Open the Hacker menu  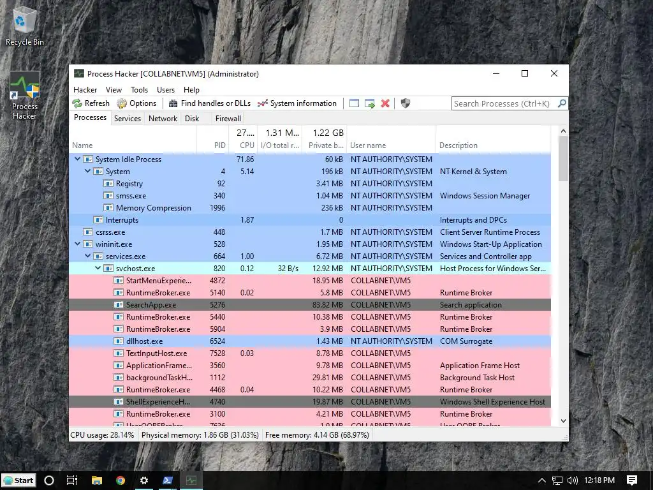(85, 90)
